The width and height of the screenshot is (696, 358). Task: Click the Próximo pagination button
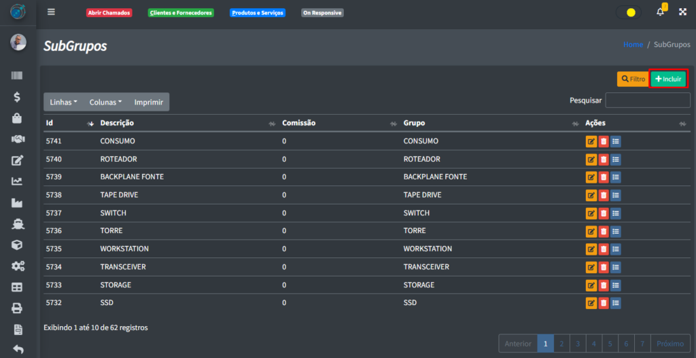coord(670,344)
